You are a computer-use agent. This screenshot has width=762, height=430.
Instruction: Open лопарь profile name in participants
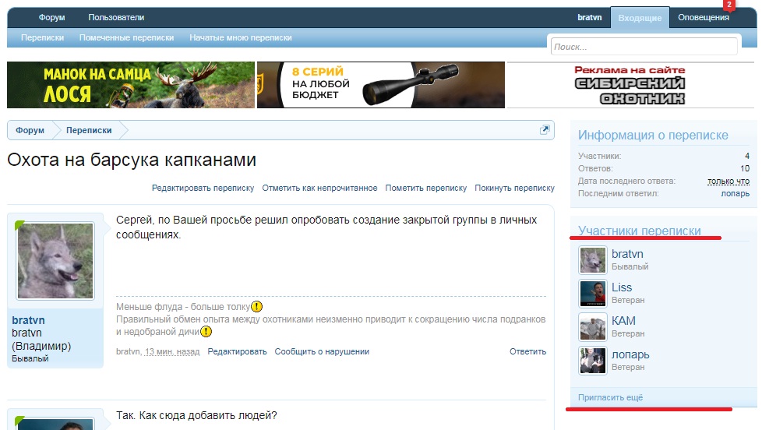[x=630, y=354]
